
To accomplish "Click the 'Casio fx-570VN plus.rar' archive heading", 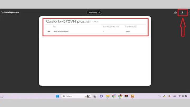I will pyautogui.click(x=68, y=21).
